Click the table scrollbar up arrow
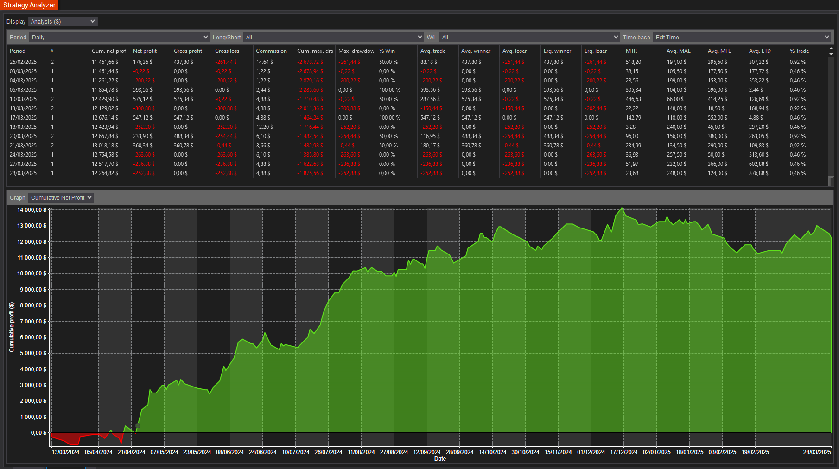This screenshot has width=839, height=469. [831, 48]
